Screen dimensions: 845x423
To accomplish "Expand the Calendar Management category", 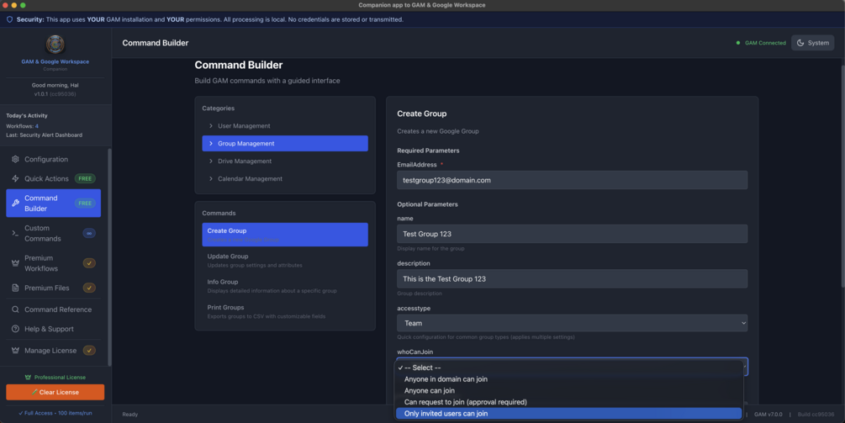I will tap(250, 179).
